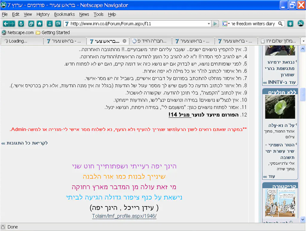This screenshot has height=231, width=306.
Task: Open the URL history dropdown arrow
Action: [209, 24]
